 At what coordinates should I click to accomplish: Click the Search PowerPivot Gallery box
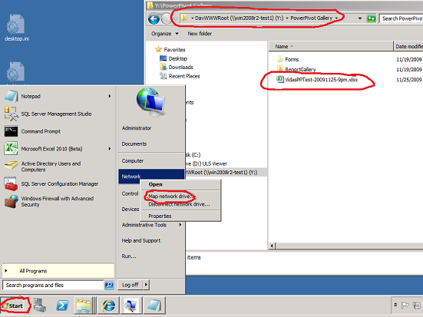(401, 18)
